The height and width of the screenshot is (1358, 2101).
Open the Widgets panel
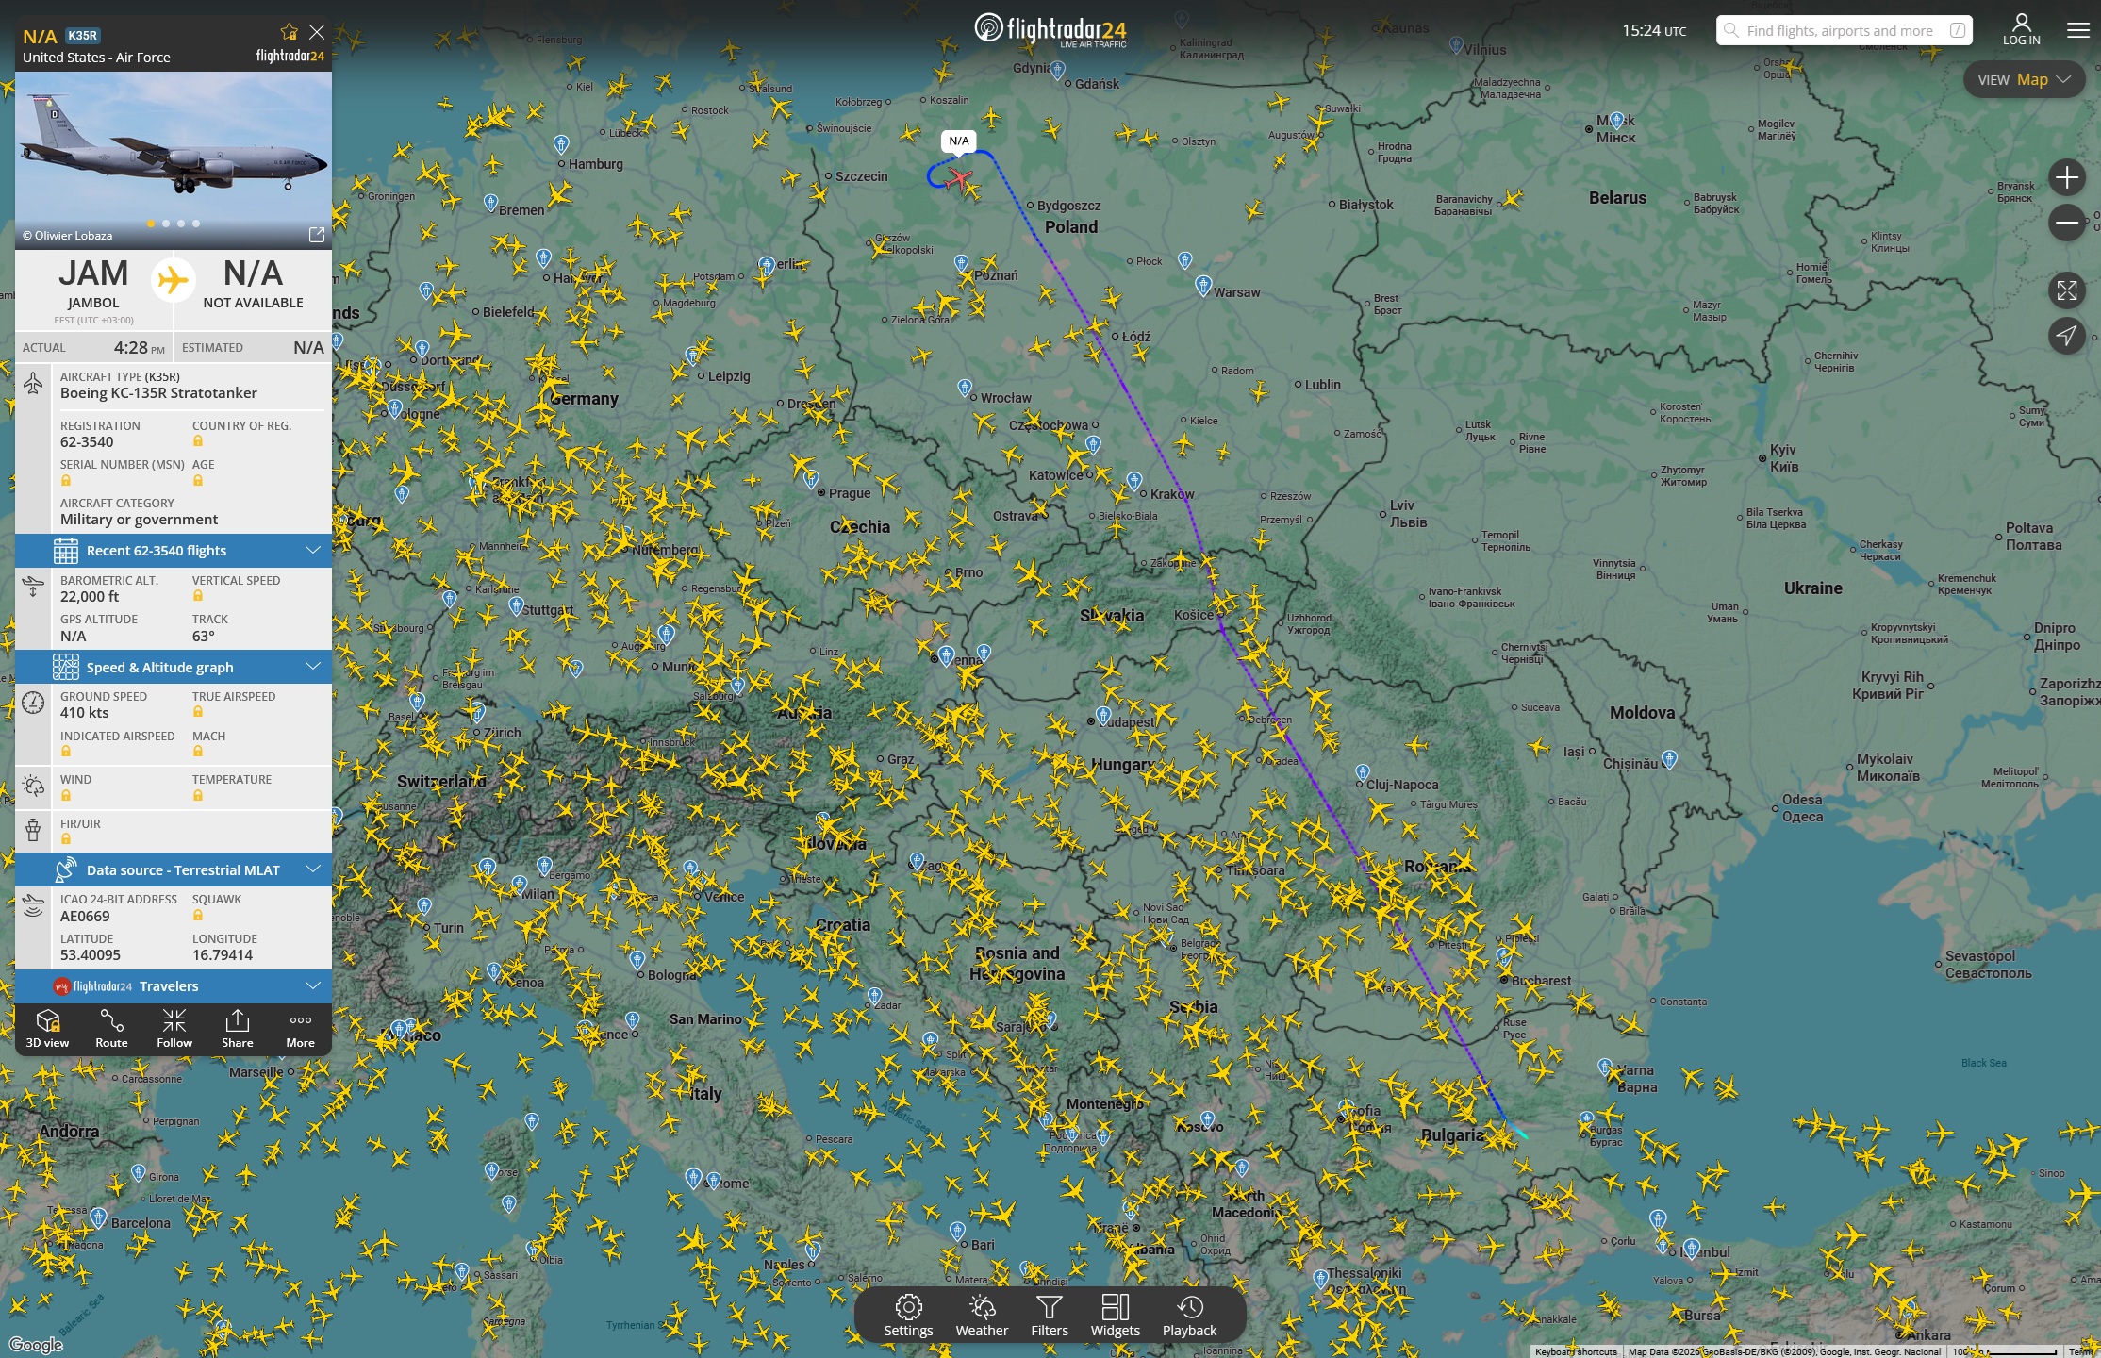coord(1116,1316)
